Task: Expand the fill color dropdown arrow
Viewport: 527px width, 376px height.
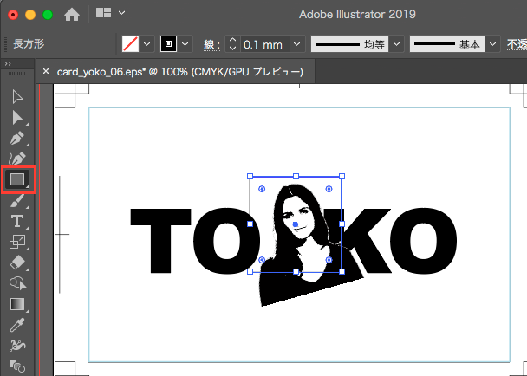Action: pyautogui.click(x=146, y=43)
